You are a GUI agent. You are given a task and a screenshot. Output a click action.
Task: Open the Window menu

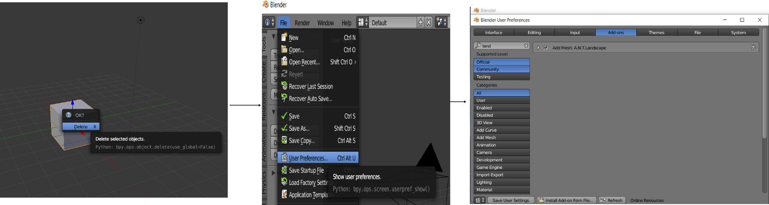click(x=325, y=23)
